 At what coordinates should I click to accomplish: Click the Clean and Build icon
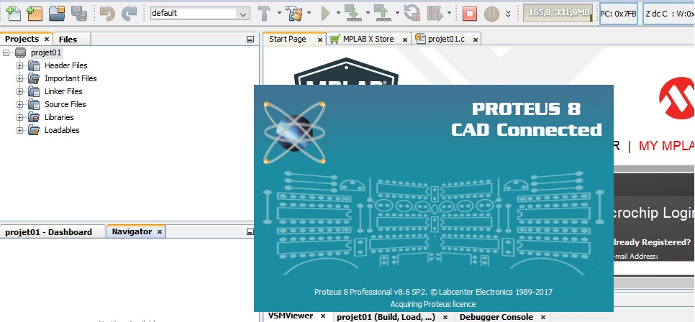click(x=293, y=13)
